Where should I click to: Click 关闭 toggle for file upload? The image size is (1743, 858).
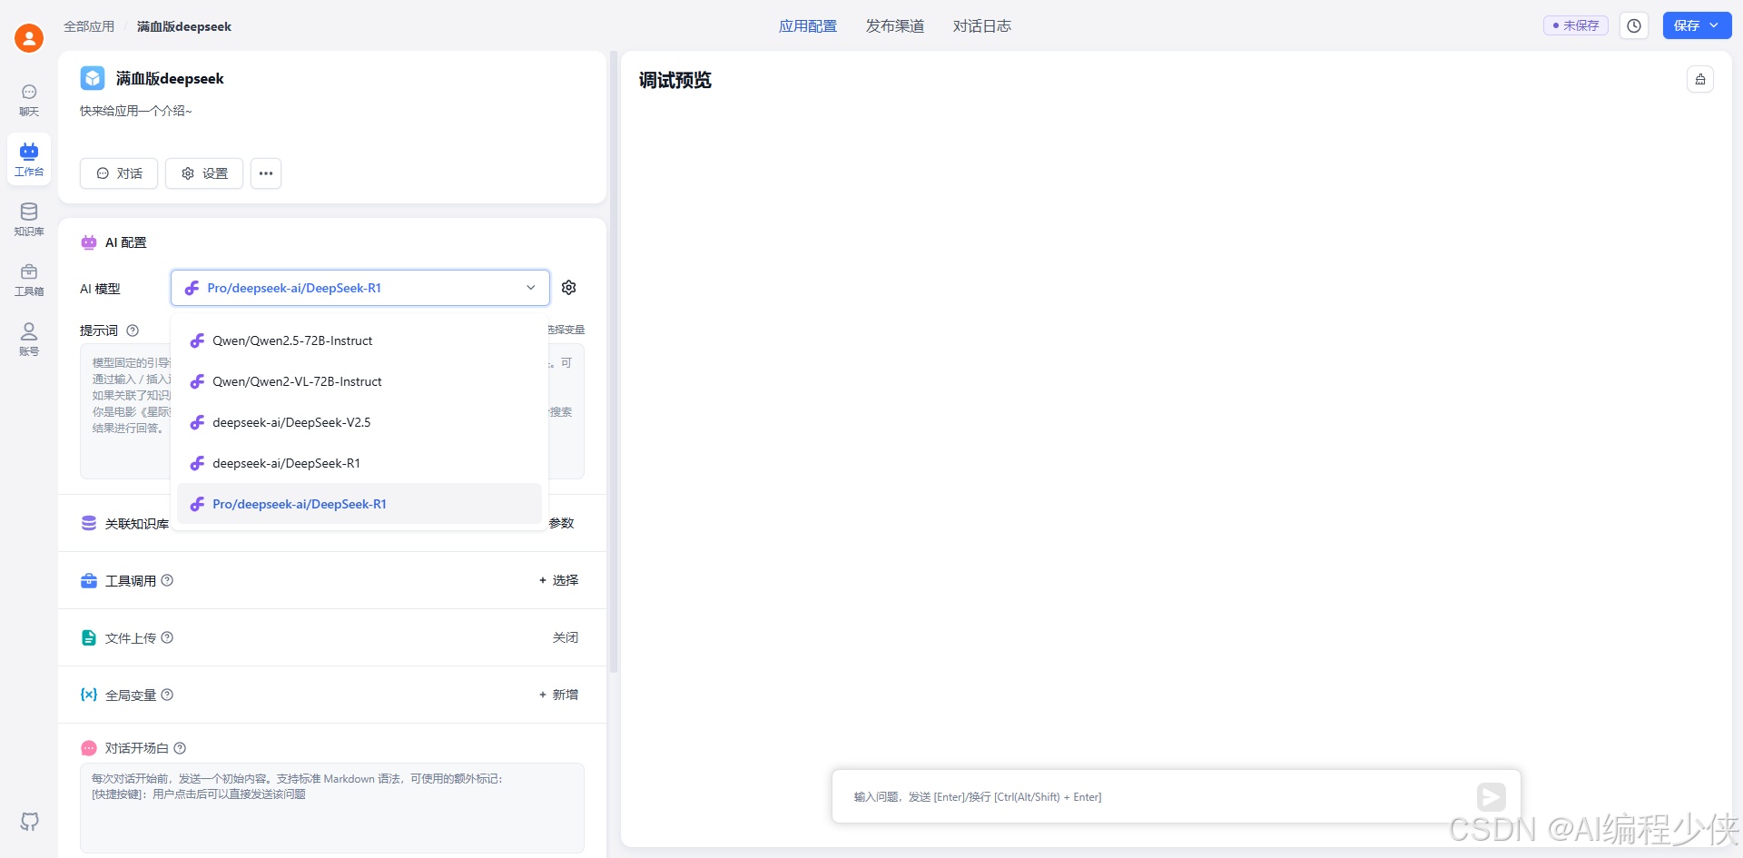coord(566,637)
